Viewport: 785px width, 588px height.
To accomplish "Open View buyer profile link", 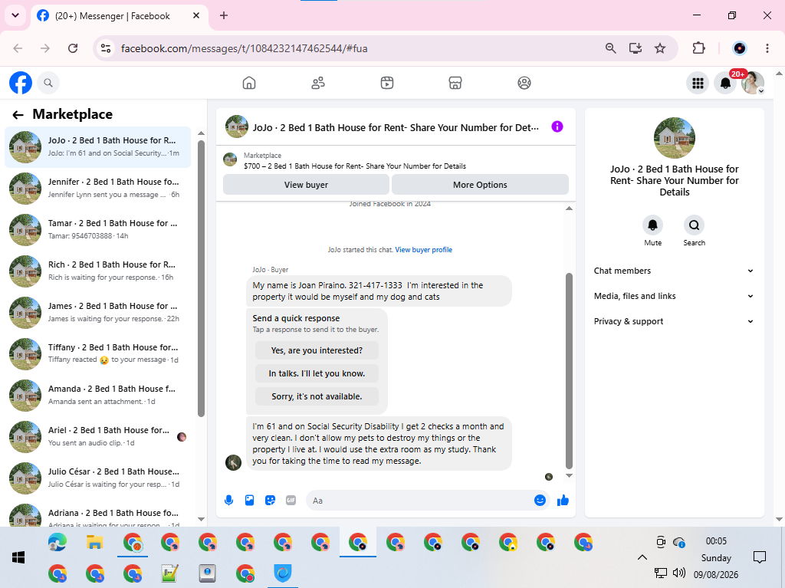I will point(423,250).
